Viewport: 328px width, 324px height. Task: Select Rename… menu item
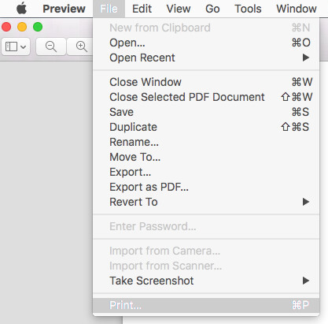206,142
